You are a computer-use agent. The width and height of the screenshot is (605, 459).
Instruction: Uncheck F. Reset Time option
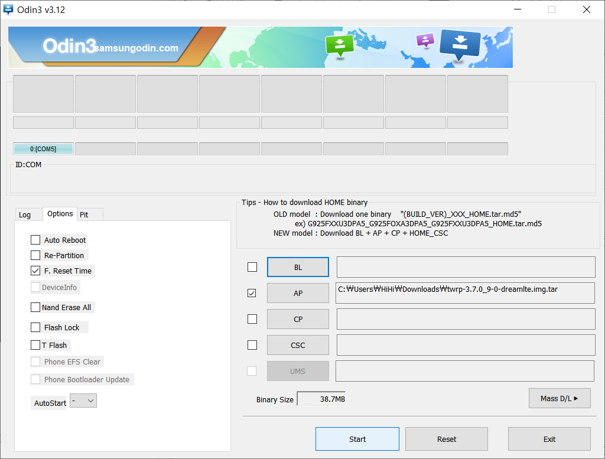(35, 271)
